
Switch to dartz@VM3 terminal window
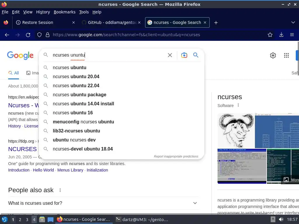(x=142, y=219)
